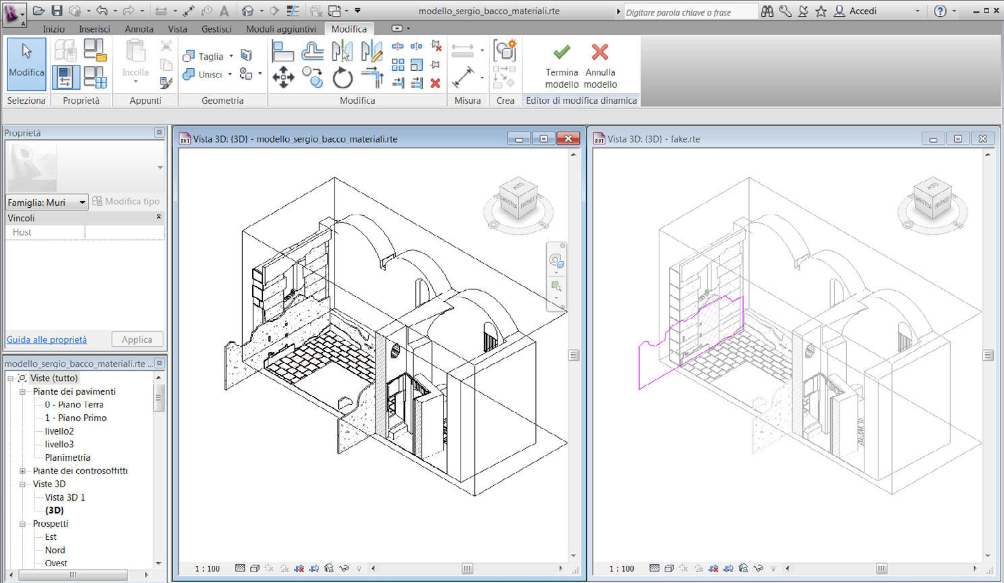
Task: Toggle crop view in fake.rte view control bar
Action: coord(713,569)
